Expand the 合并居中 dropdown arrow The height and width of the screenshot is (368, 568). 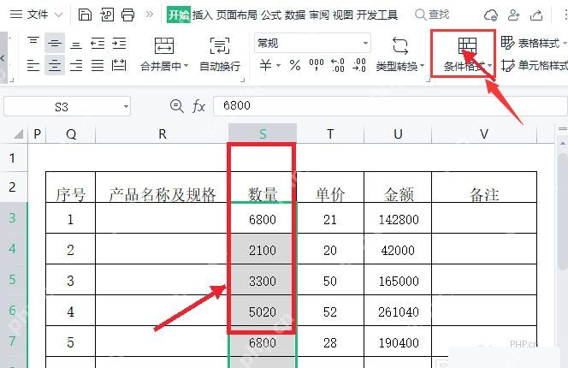tap(186, 66)
